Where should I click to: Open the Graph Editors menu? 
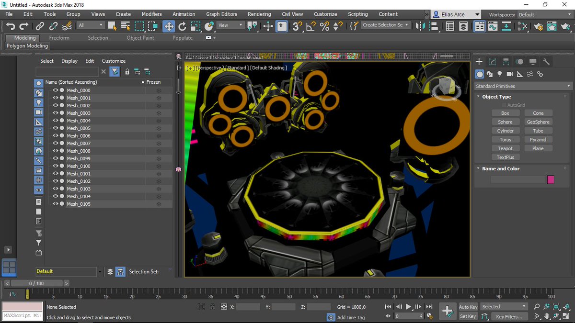(x=221, y=14)
